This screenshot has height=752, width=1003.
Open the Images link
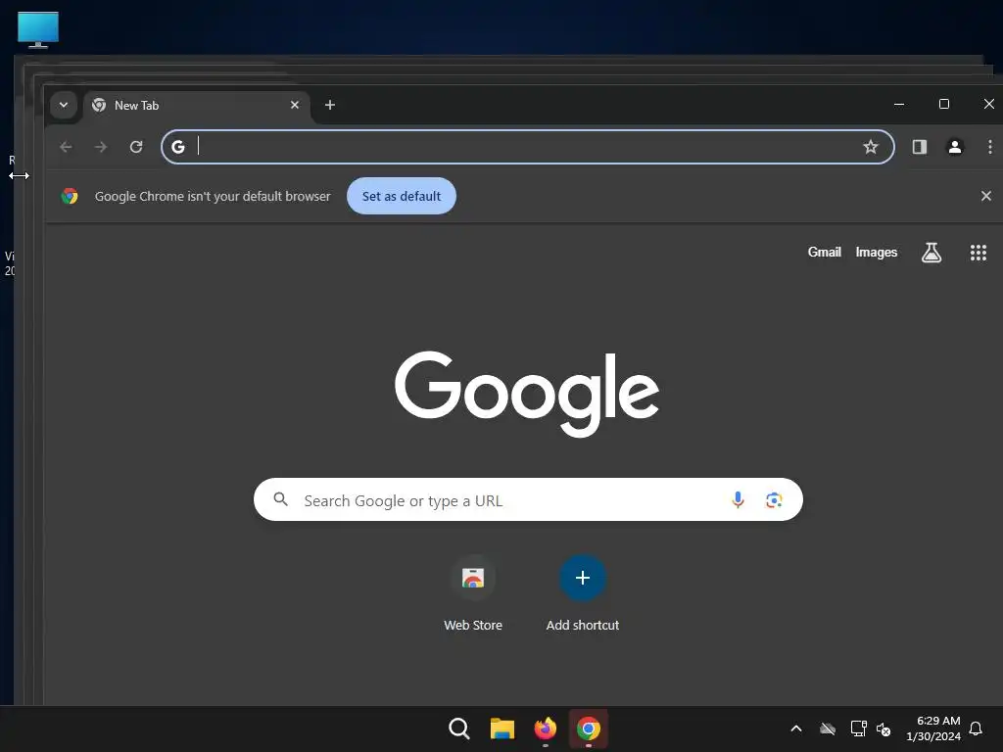tap(877, 252)
